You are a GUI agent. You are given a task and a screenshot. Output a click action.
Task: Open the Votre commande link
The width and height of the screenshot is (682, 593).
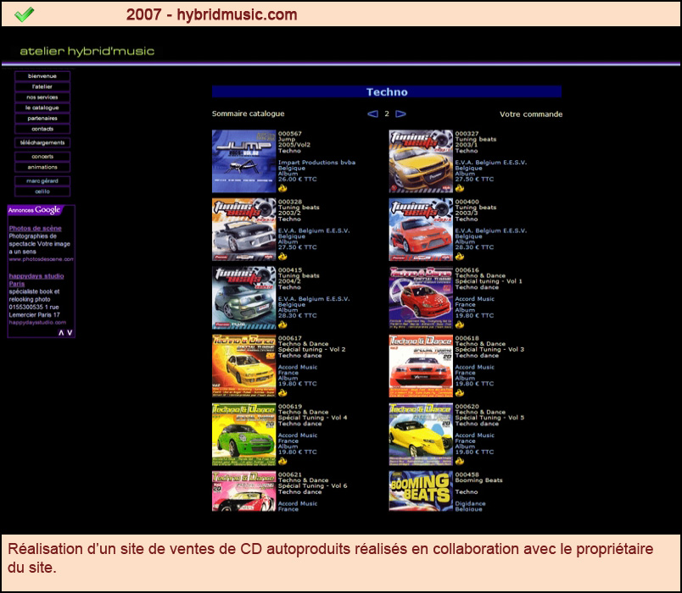click(x=531, y=114)
